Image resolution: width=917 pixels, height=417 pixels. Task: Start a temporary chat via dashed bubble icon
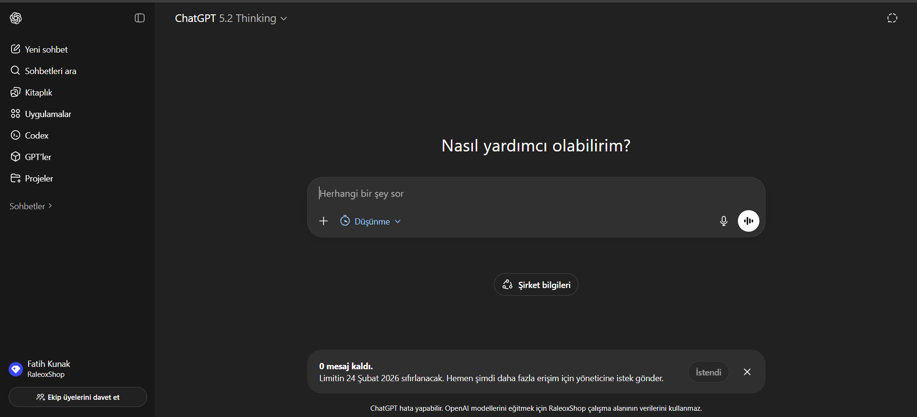click(x=892, y=18)
